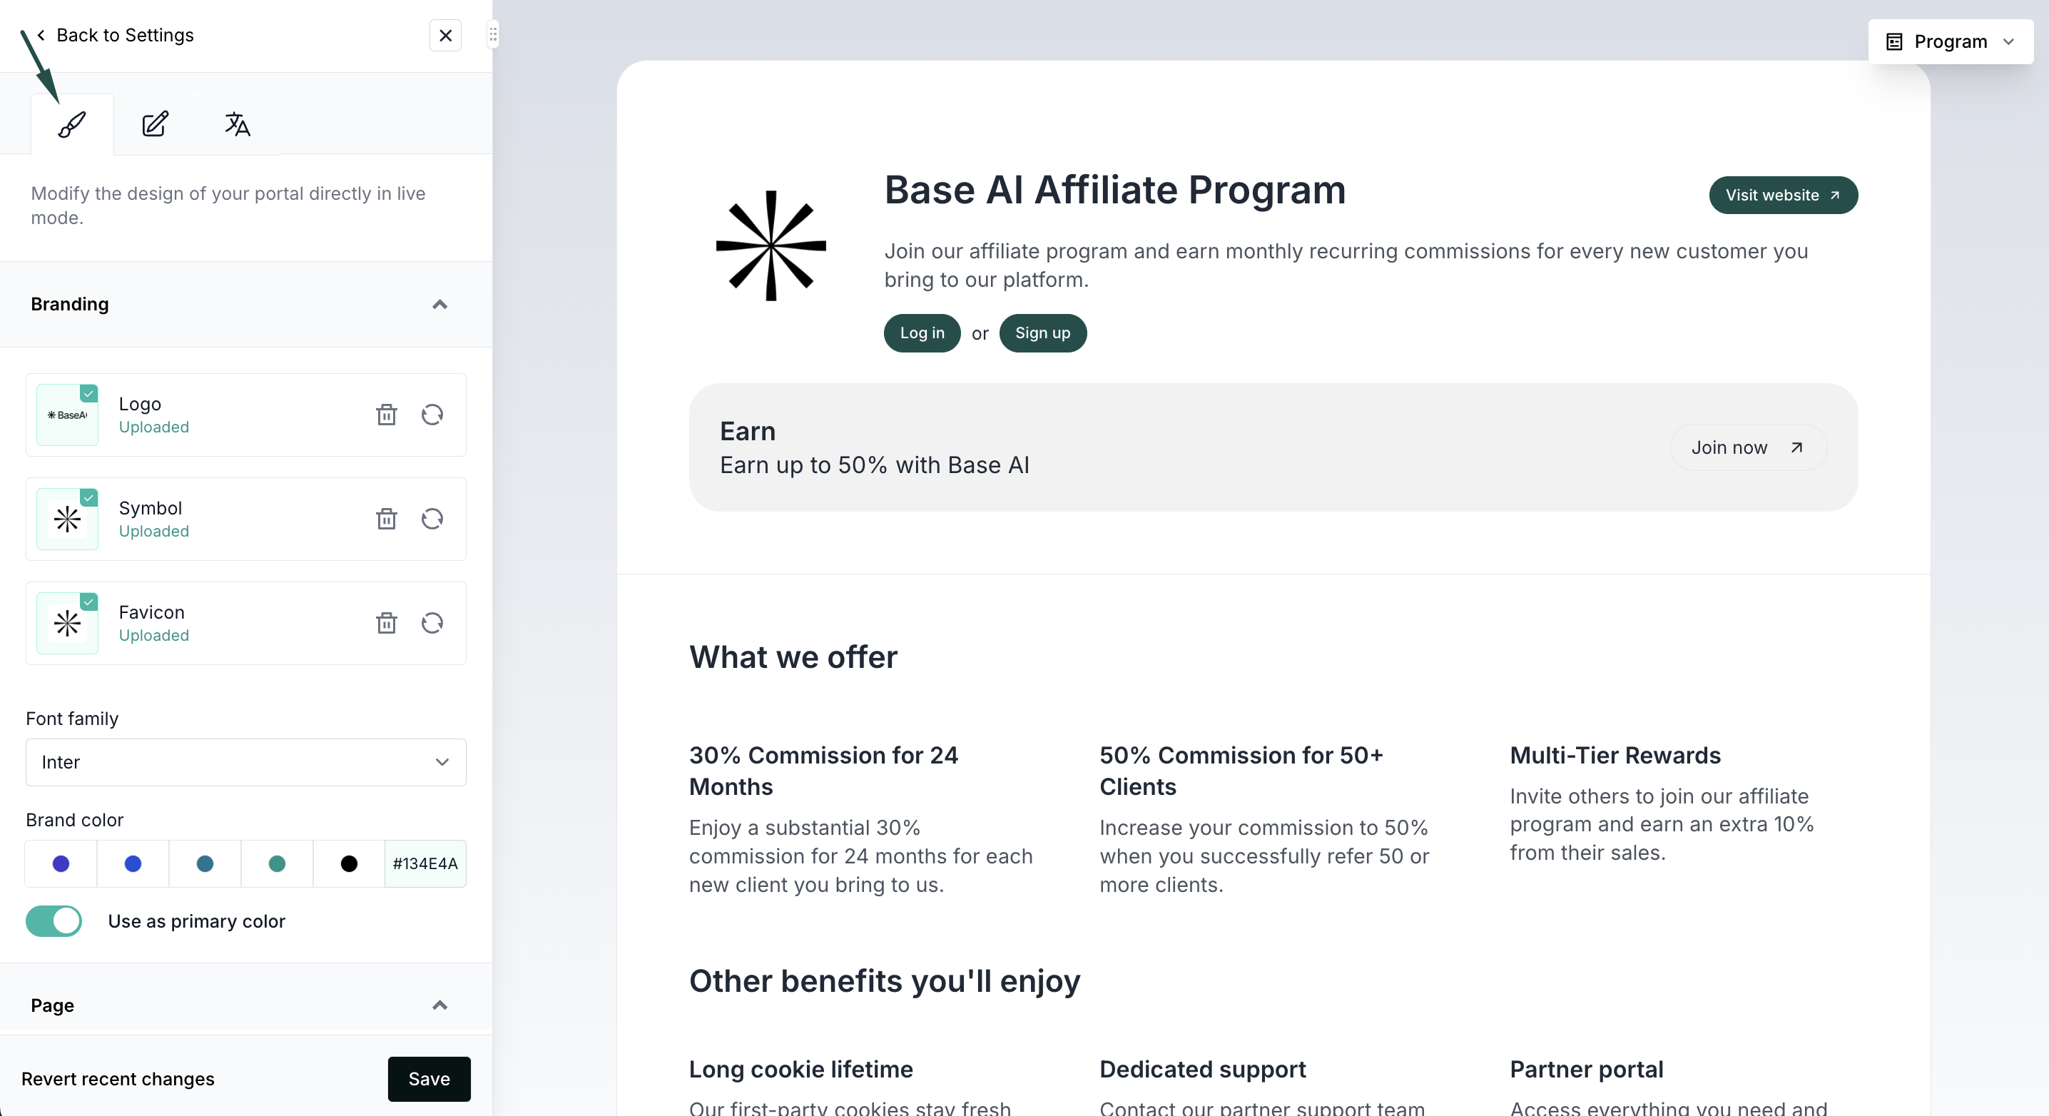Screen dimensions: 2049x1116
Task: Switch to the pencil edit content tab
Action: pos(155,124)
